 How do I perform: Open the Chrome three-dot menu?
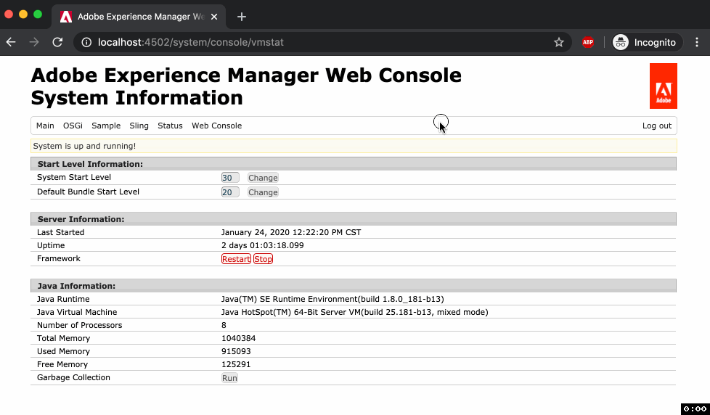pyautogui.click(x=697, y=42)
